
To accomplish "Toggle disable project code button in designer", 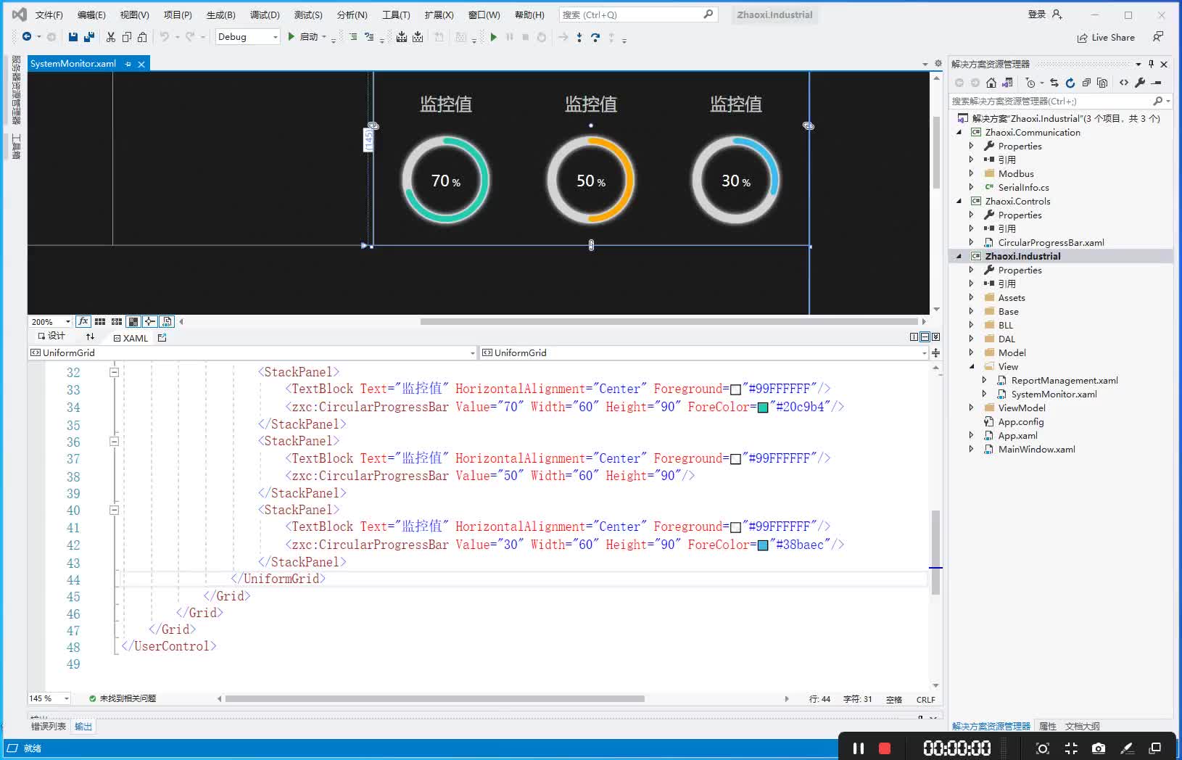I will click(168, 321).
